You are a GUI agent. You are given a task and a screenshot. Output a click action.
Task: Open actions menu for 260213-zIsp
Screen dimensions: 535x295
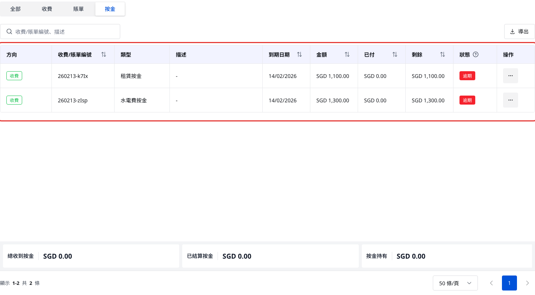pos(511,100)
